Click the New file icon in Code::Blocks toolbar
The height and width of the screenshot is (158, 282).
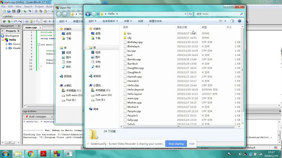[x=4, y=11]
